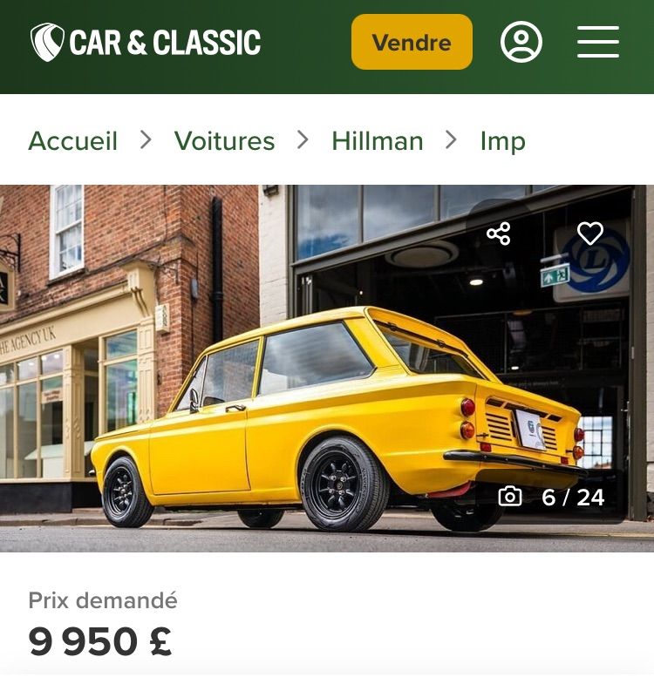Image resolution: width=654 pixels, height=684 pixels.
Task: Share this listing via share icon
Action: click(x=499, y=234)
